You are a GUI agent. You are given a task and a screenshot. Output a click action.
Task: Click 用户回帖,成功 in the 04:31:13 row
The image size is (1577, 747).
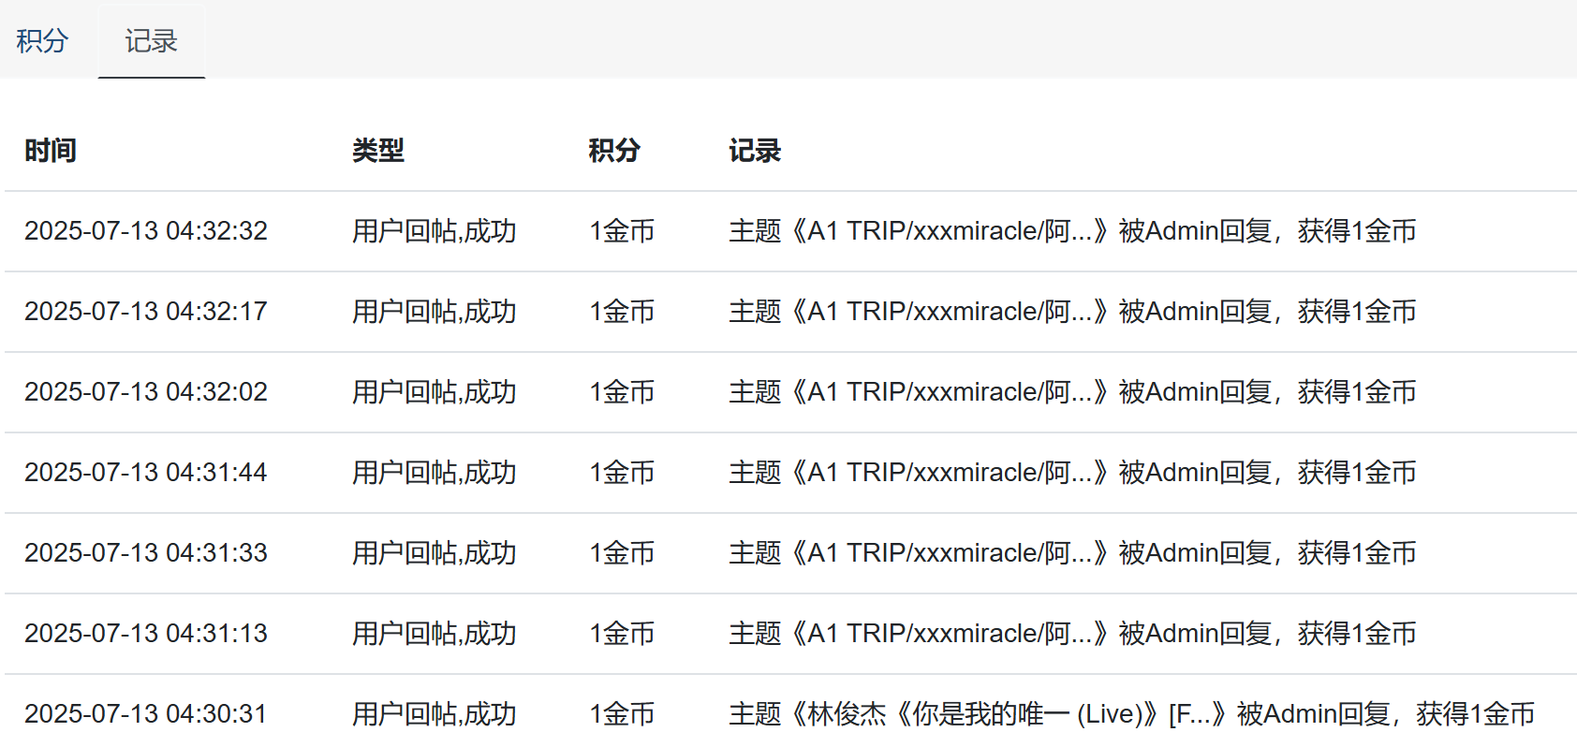[434, 633]
